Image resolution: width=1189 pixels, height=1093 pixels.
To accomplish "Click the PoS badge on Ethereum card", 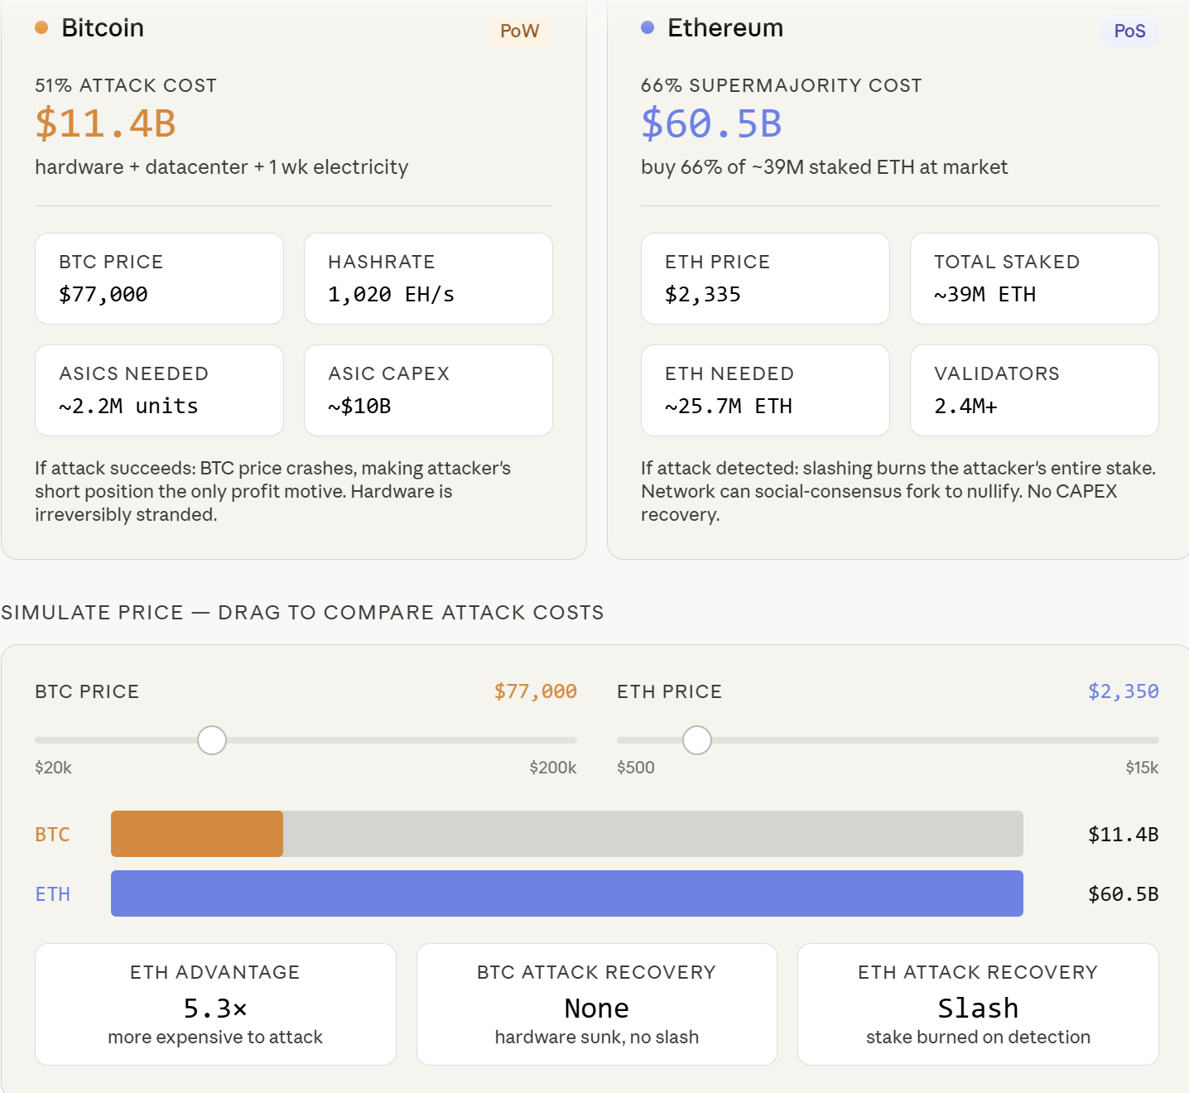I will pos(1129,31).
